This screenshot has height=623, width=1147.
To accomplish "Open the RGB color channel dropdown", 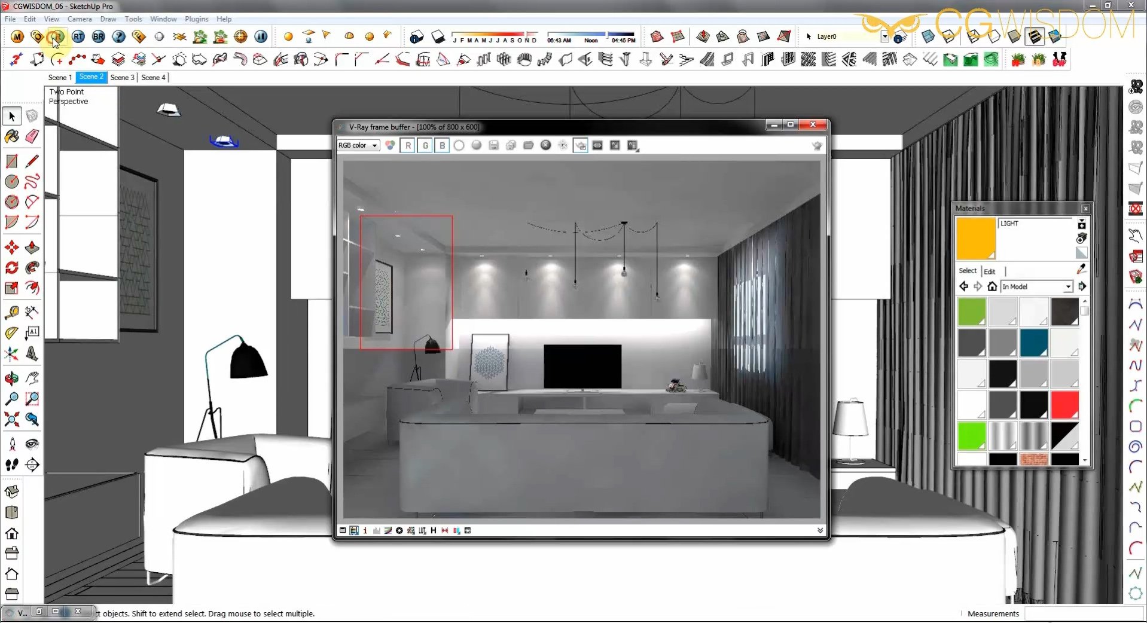I will pyautogui.click(x=358, y=145).
